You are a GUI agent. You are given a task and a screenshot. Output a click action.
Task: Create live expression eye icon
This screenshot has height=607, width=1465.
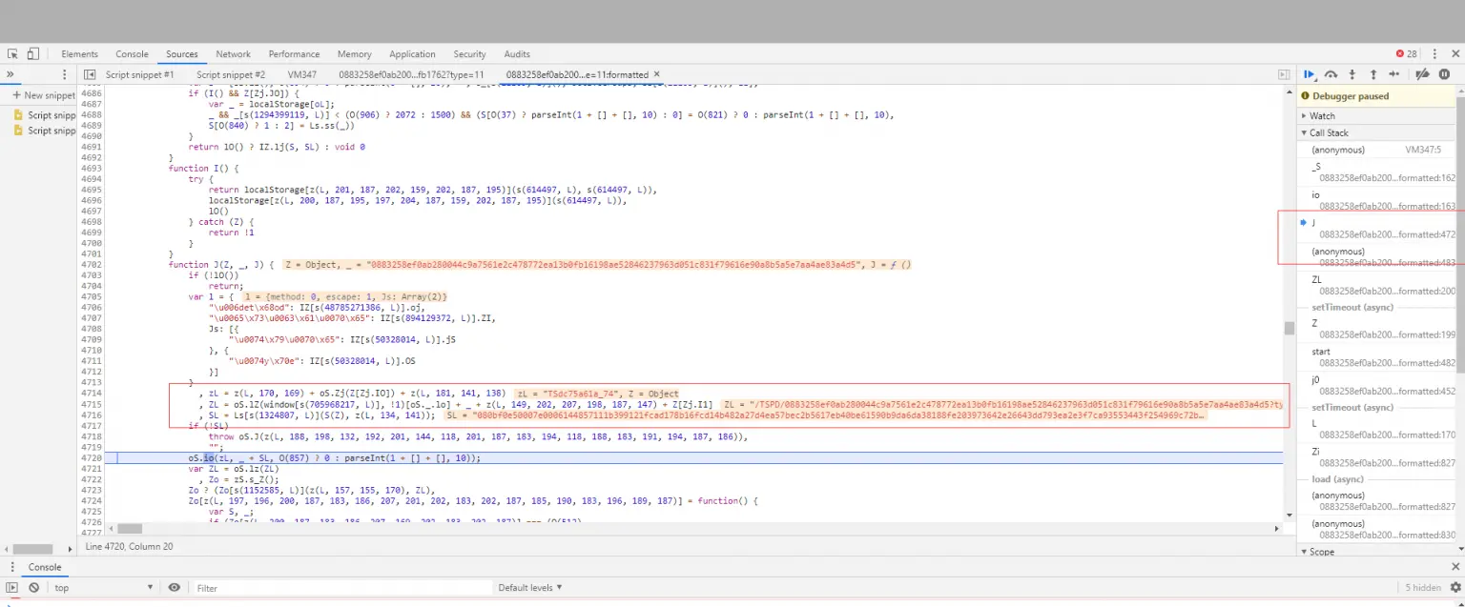[x=174, y=588]
